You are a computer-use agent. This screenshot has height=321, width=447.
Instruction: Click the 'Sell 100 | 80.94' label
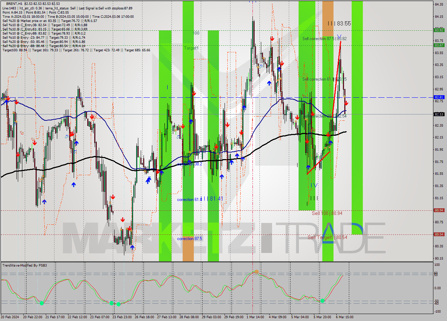click(327, 213)
